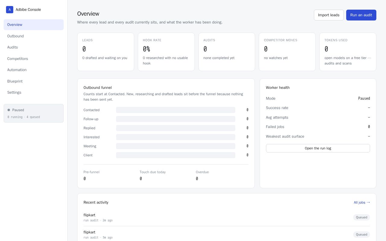Click the "Success rate" label
This screenshot has height=241, width=386.
tap(277, 108)
